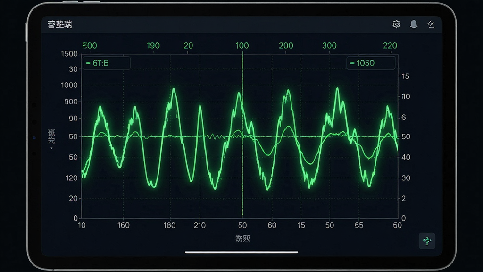Tap the app title in header
Image resolution: width=483 pixels, height=272 pixels.
[x=60, y=25]
